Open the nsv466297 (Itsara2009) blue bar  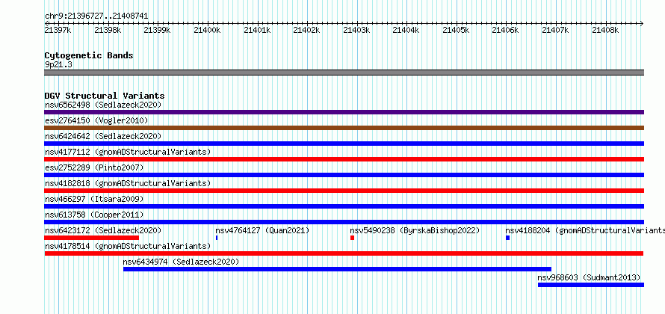tap(344, 206)
